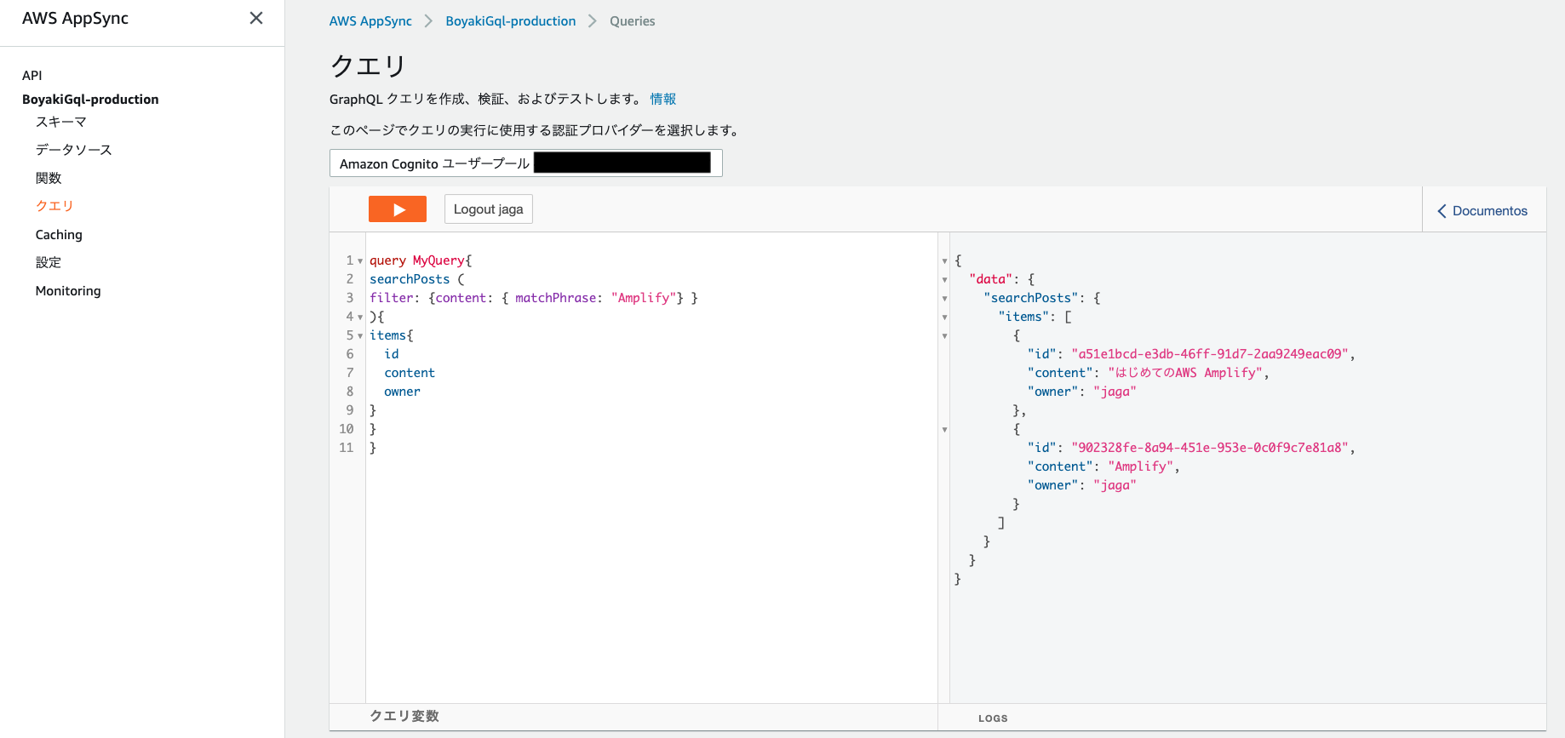Collapse the first result item fold arrow
This screenshot has height=738, width=1565.
point(944,336)
